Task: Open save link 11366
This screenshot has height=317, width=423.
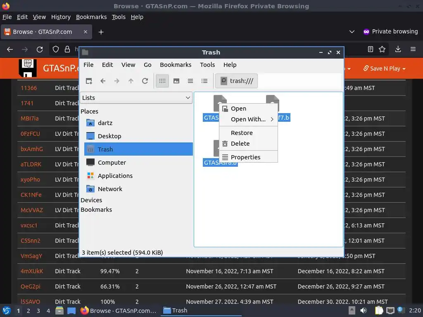Action: pyautogui.click(x=29, y=88)
